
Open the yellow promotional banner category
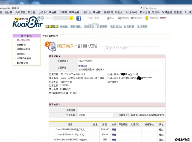(x=52, y=27)
